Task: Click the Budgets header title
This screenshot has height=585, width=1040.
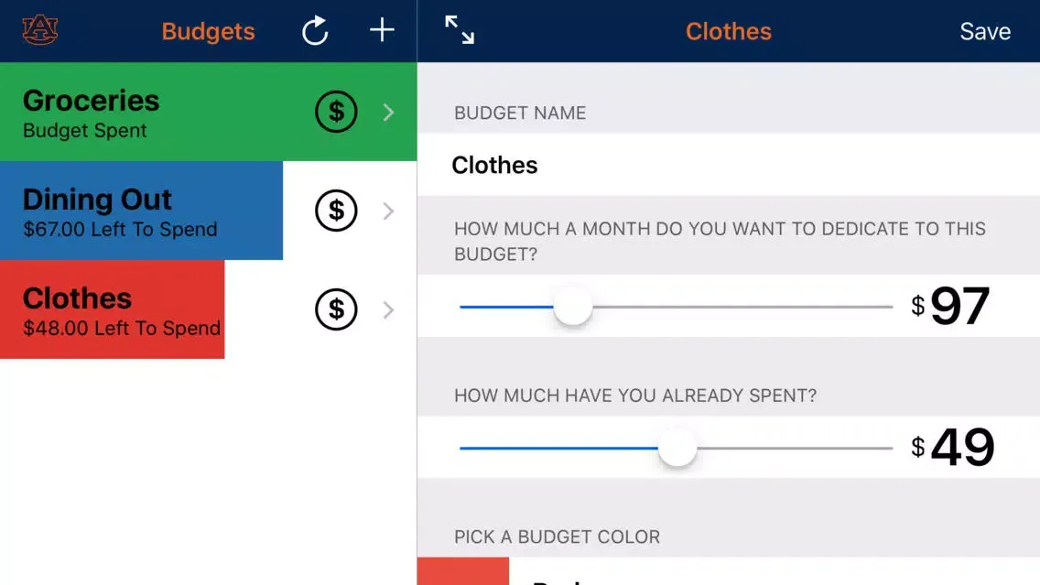Action: coord(208,31)
